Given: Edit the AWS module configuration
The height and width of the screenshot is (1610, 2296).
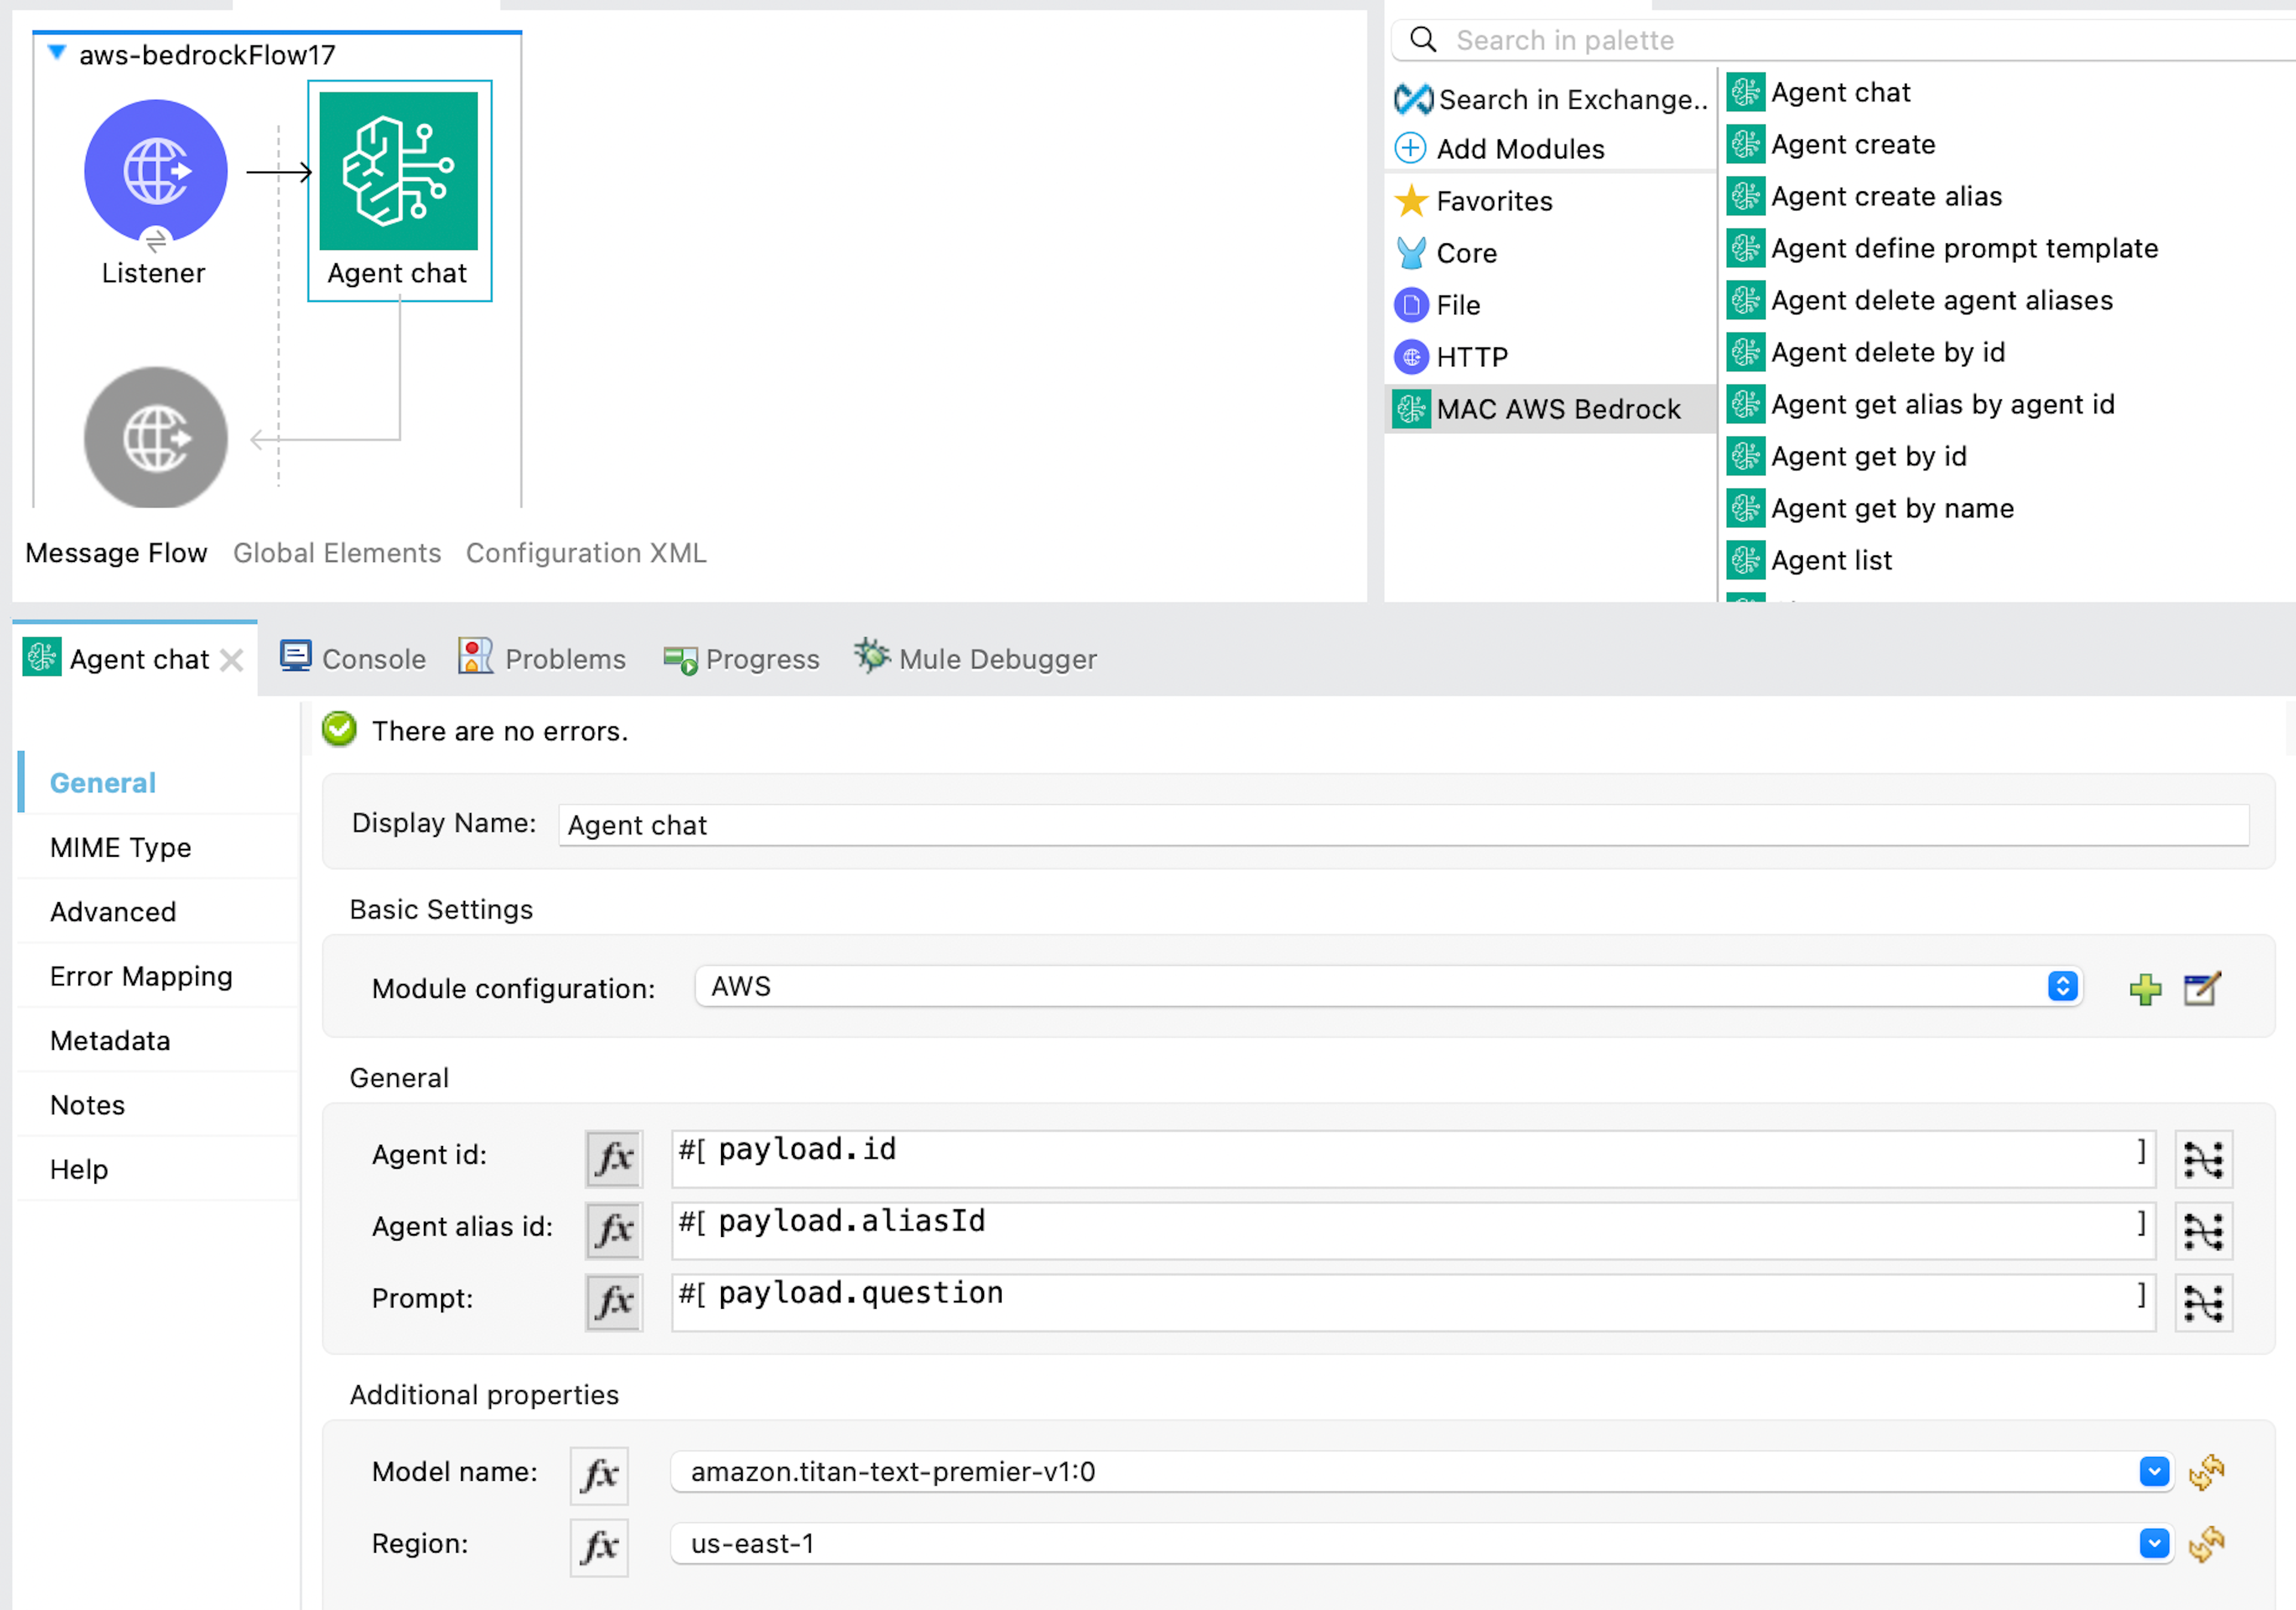Looking at the screenshot, I should point(2202,989).
